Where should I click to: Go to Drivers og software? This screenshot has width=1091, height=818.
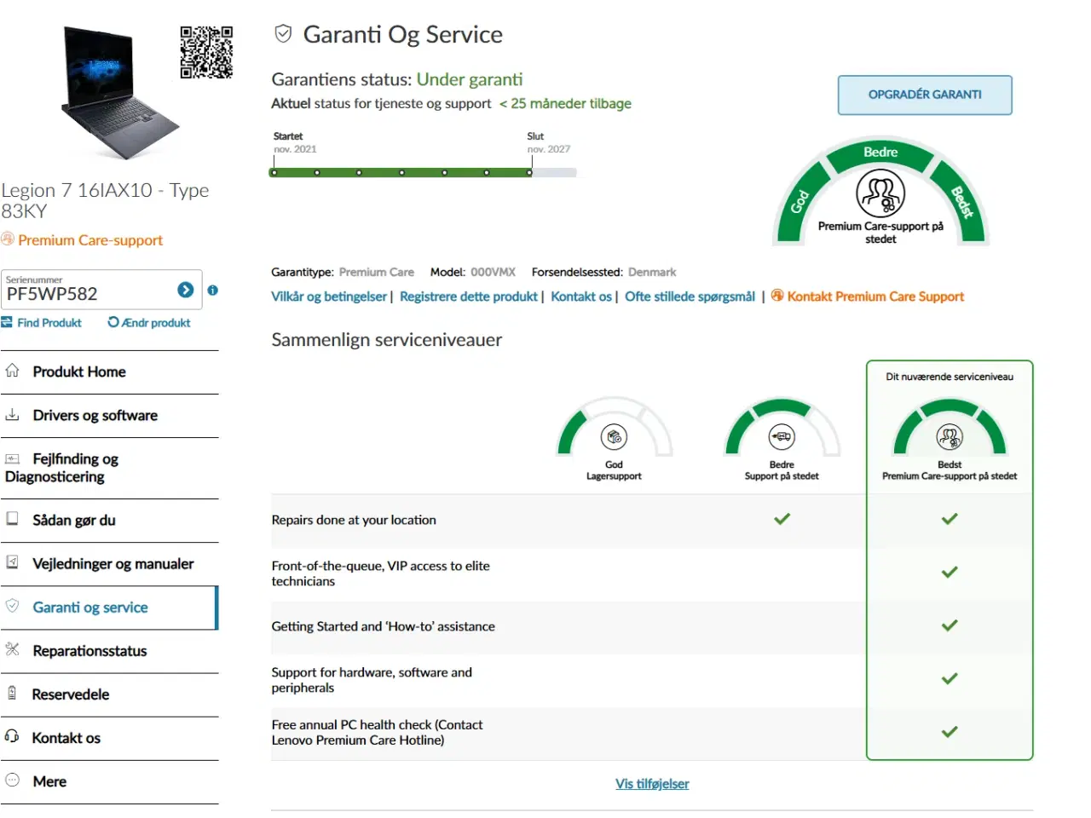(95, 416)
